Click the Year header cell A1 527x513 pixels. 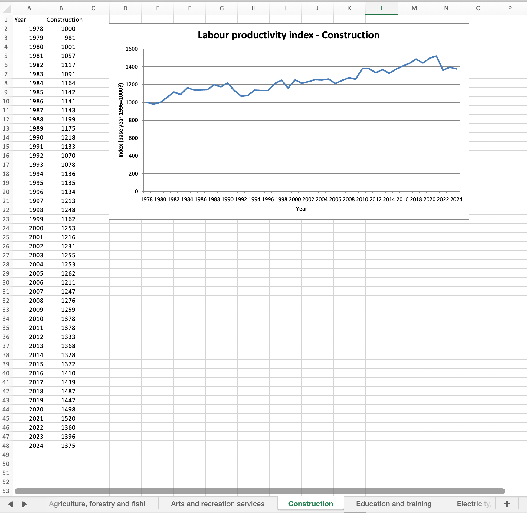[x=29, y=20]
